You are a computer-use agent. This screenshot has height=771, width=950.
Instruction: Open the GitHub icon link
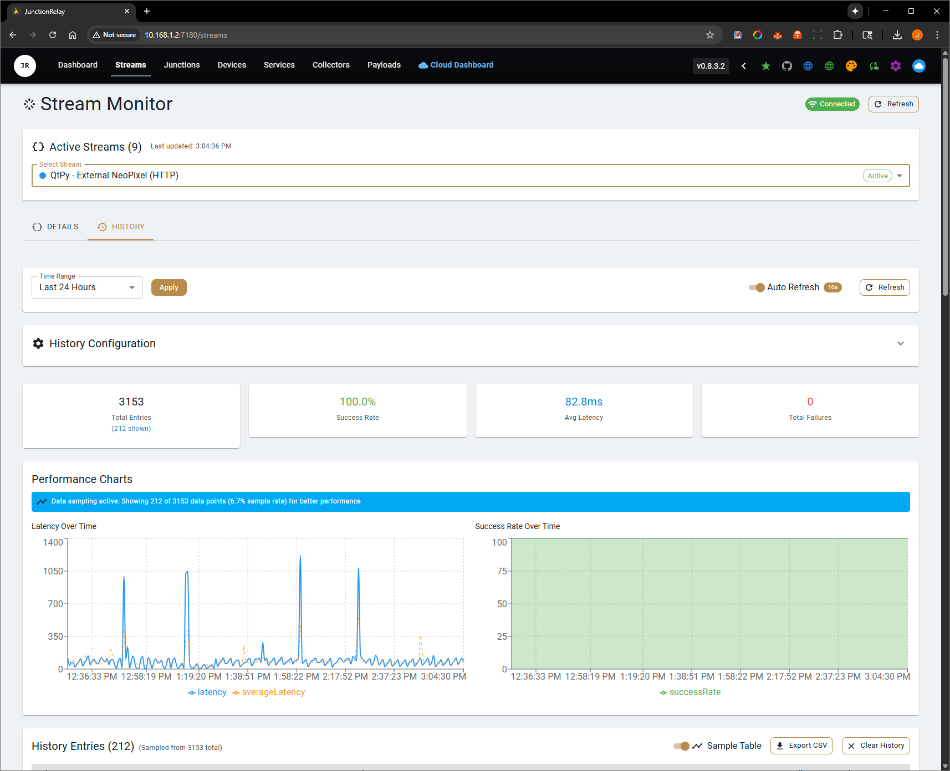[787, 66]
